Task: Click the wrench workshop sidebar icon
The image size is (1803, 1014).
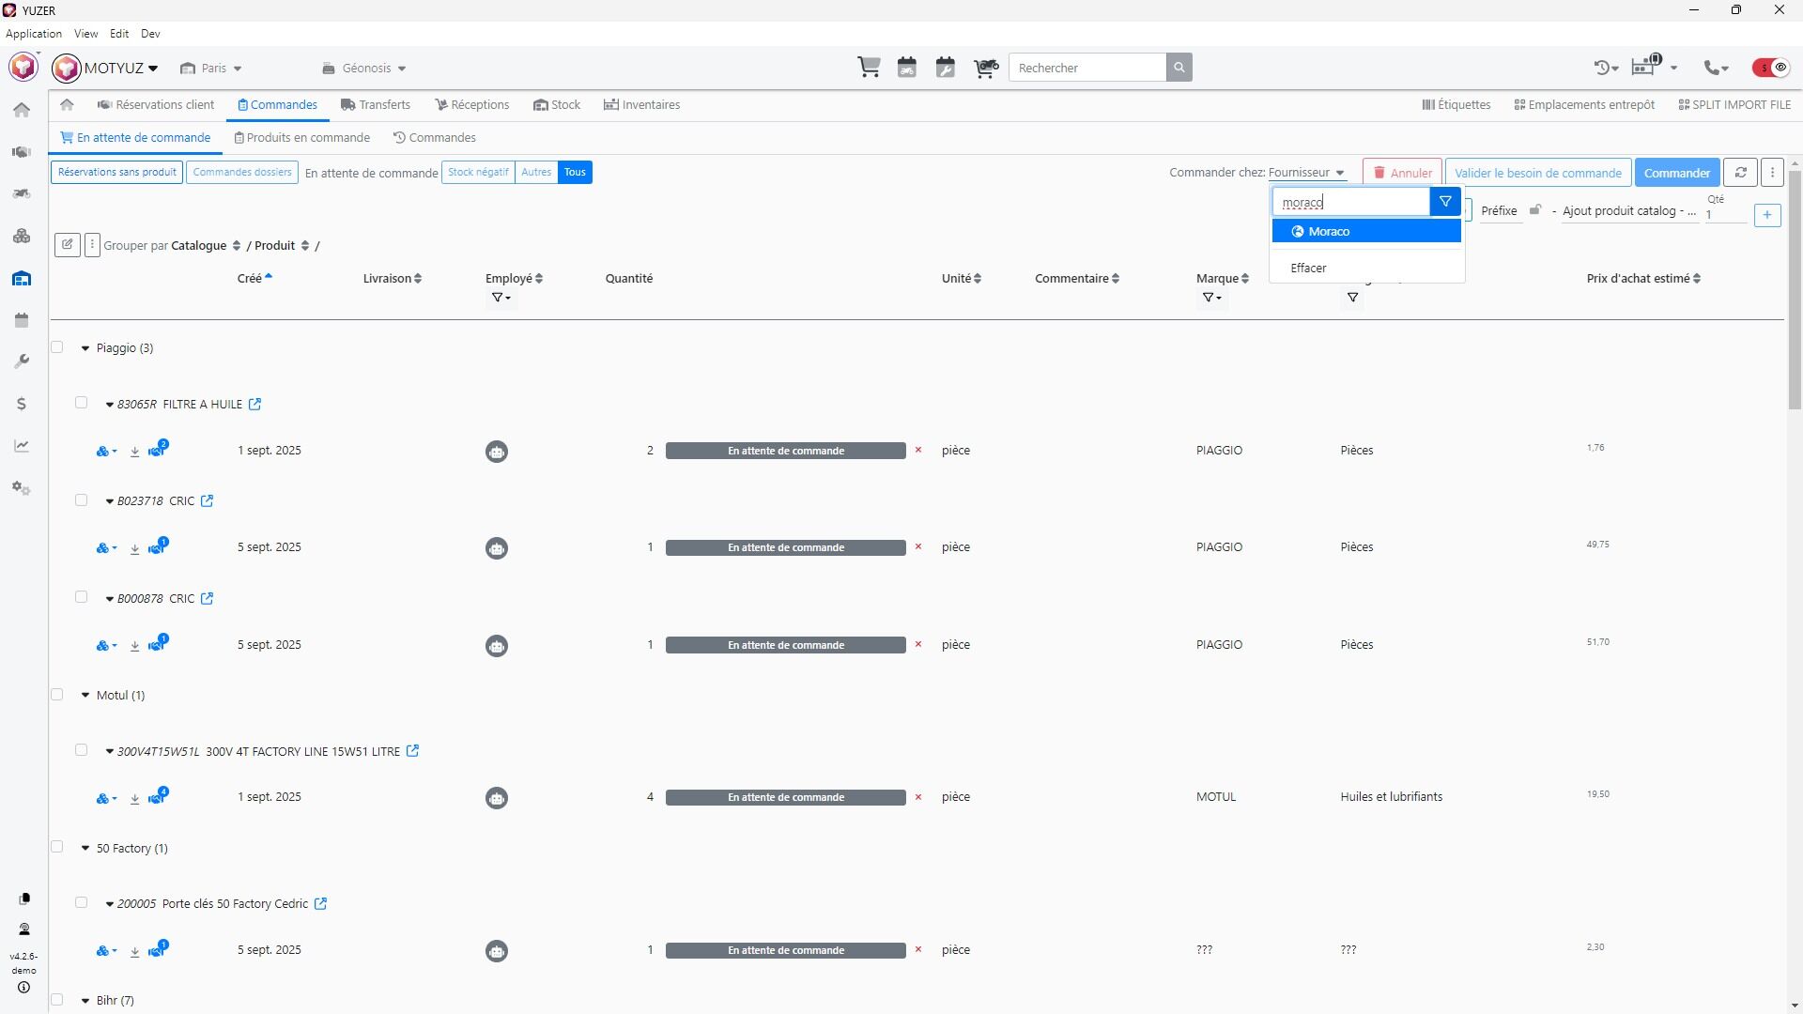Action: [x=22, y=362]
